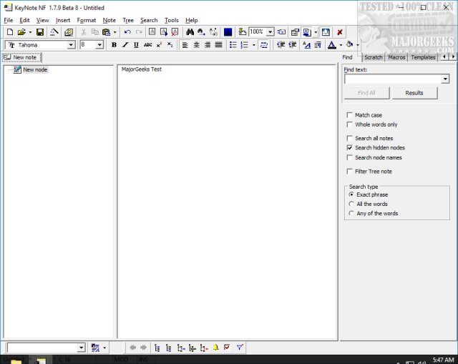Viewport: 458px width, 364px height.
Task: Click the dark blue color swatch
Action: click(x=228, y=32)
